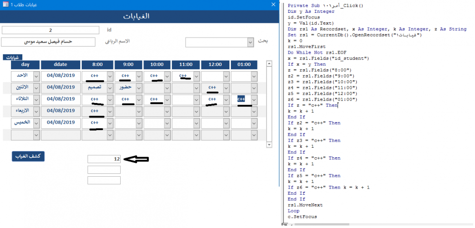Click the day column header
The width and height of the screenshot is (475, 228).
pyautogui.click(x=25, y=65)
